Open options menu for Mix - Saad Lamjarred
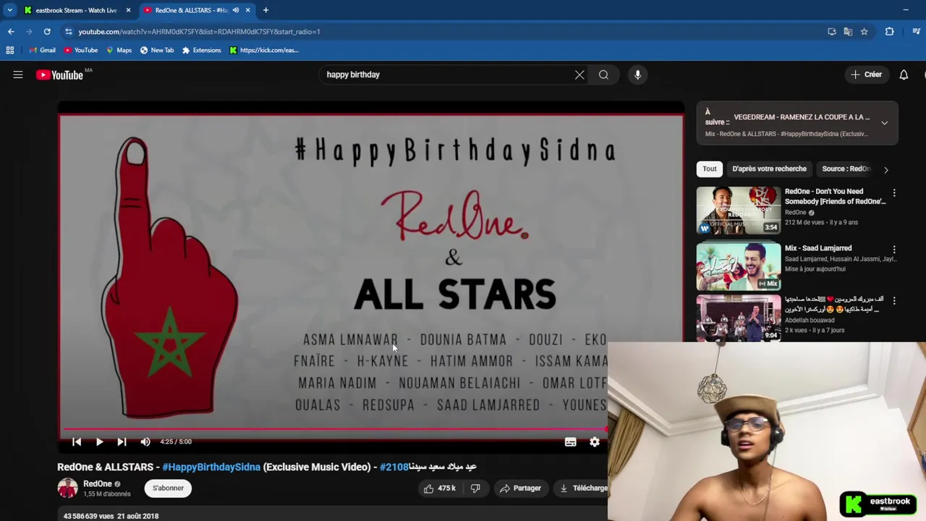The height and width of the screenshot is (521, 926). [894, 249]
